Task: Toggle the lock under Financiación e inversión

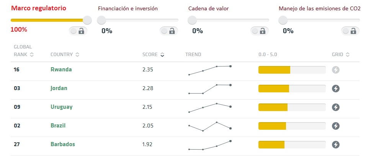Action: click(169, 31)
